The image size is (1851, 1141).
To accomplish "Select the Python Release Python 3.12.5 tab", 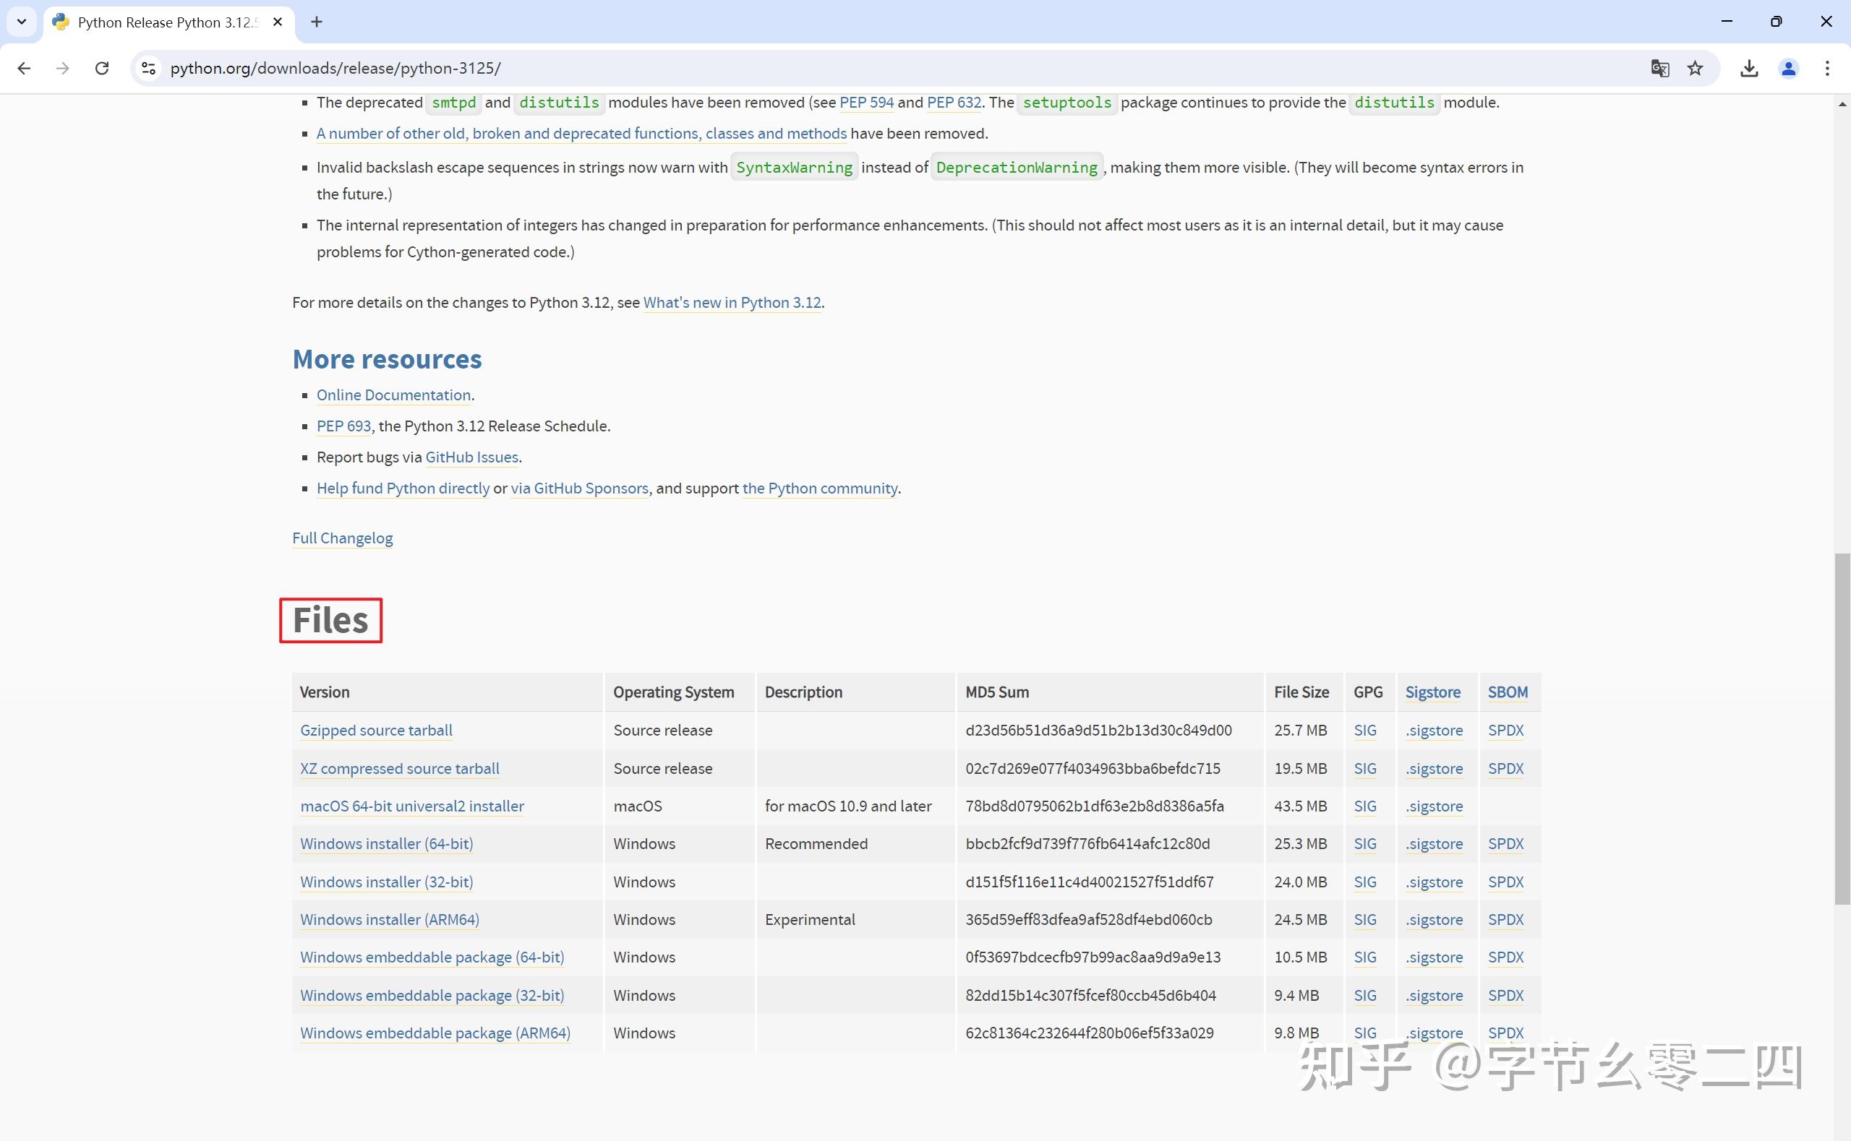I will coord(166,22).
